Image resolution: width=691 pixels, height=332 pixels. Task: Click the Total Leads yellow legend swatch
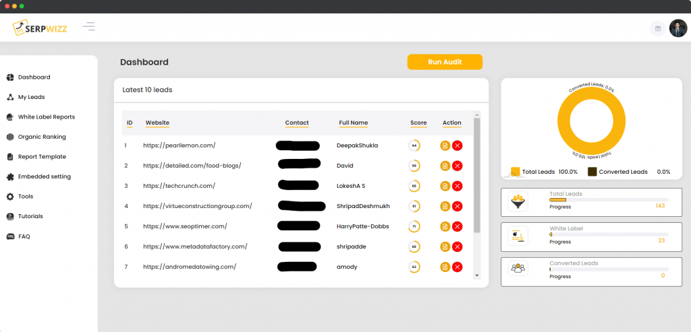click(x=516, y=172)
